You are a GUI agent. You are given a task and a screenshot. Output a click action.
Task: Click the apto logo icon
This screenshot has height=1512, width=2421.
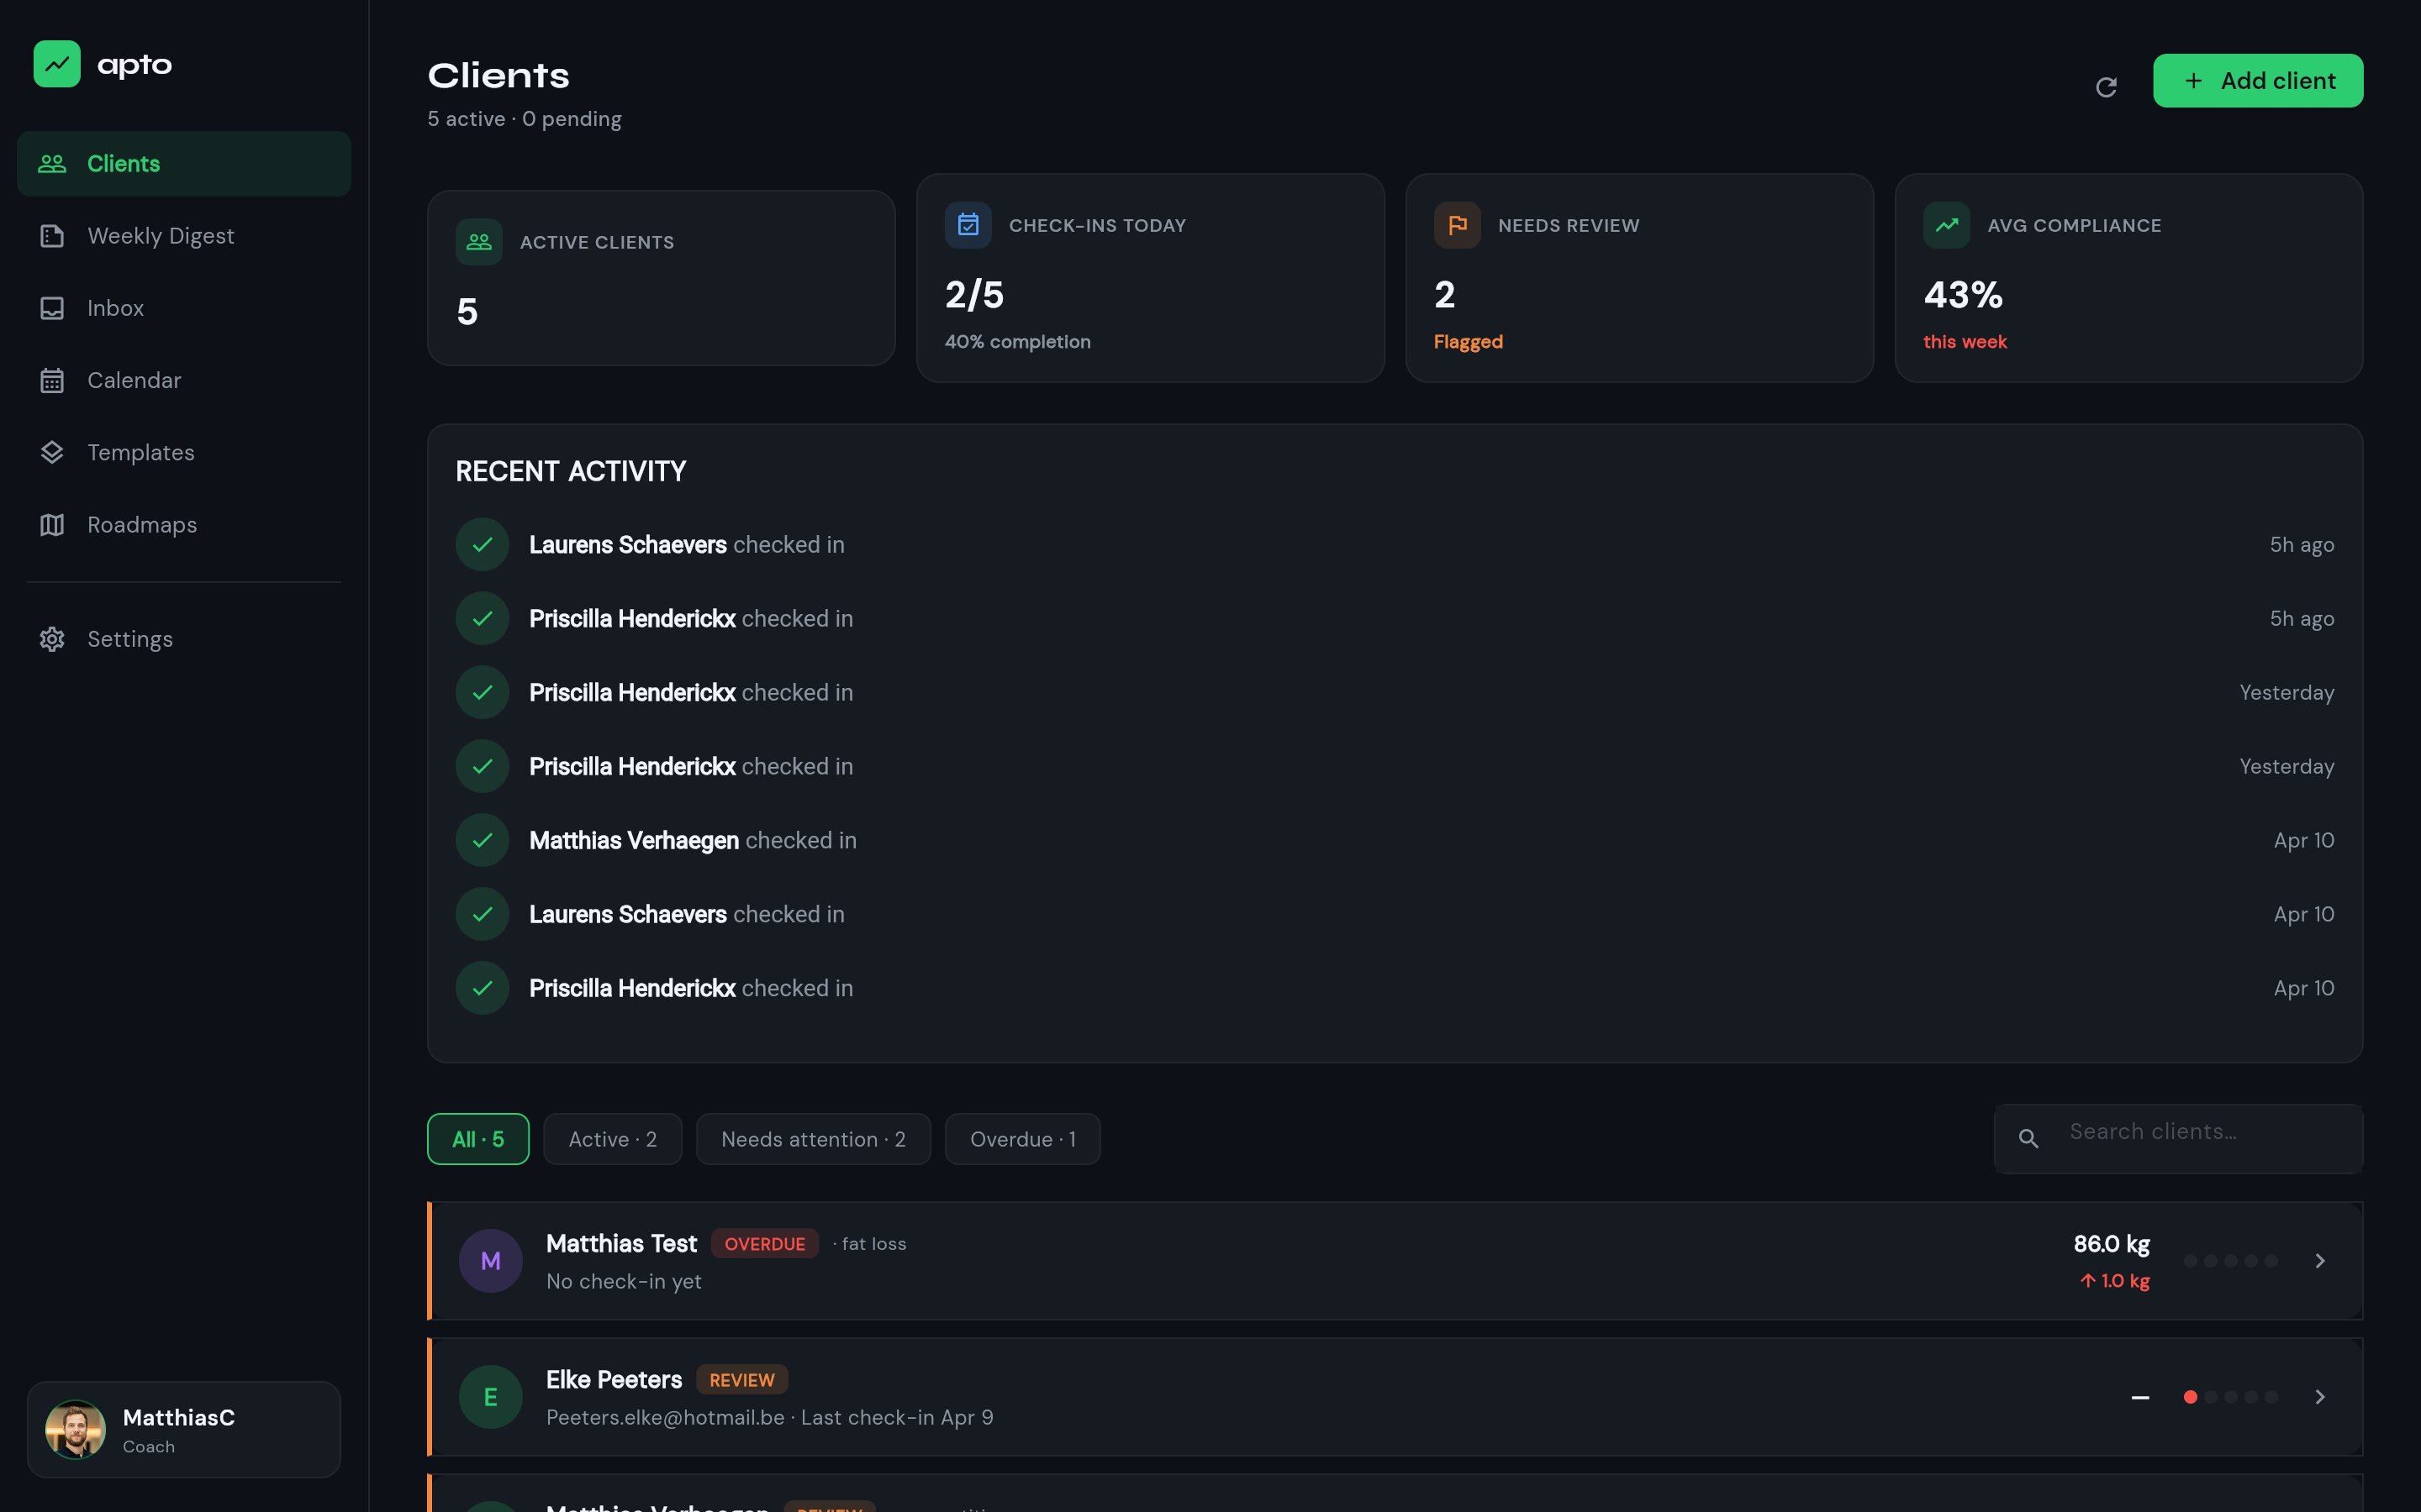pyautogui.click(x=57, y=64)
